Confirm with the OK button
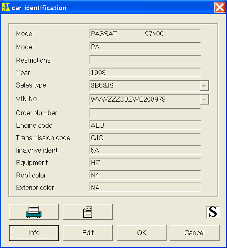 pos(142,233)
